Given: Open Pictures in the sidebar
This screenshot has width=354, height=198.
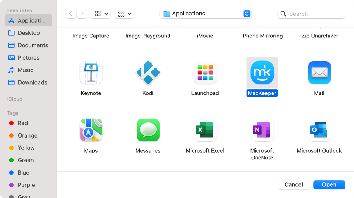Looking at the screenshot, I should tap(28, 58).
